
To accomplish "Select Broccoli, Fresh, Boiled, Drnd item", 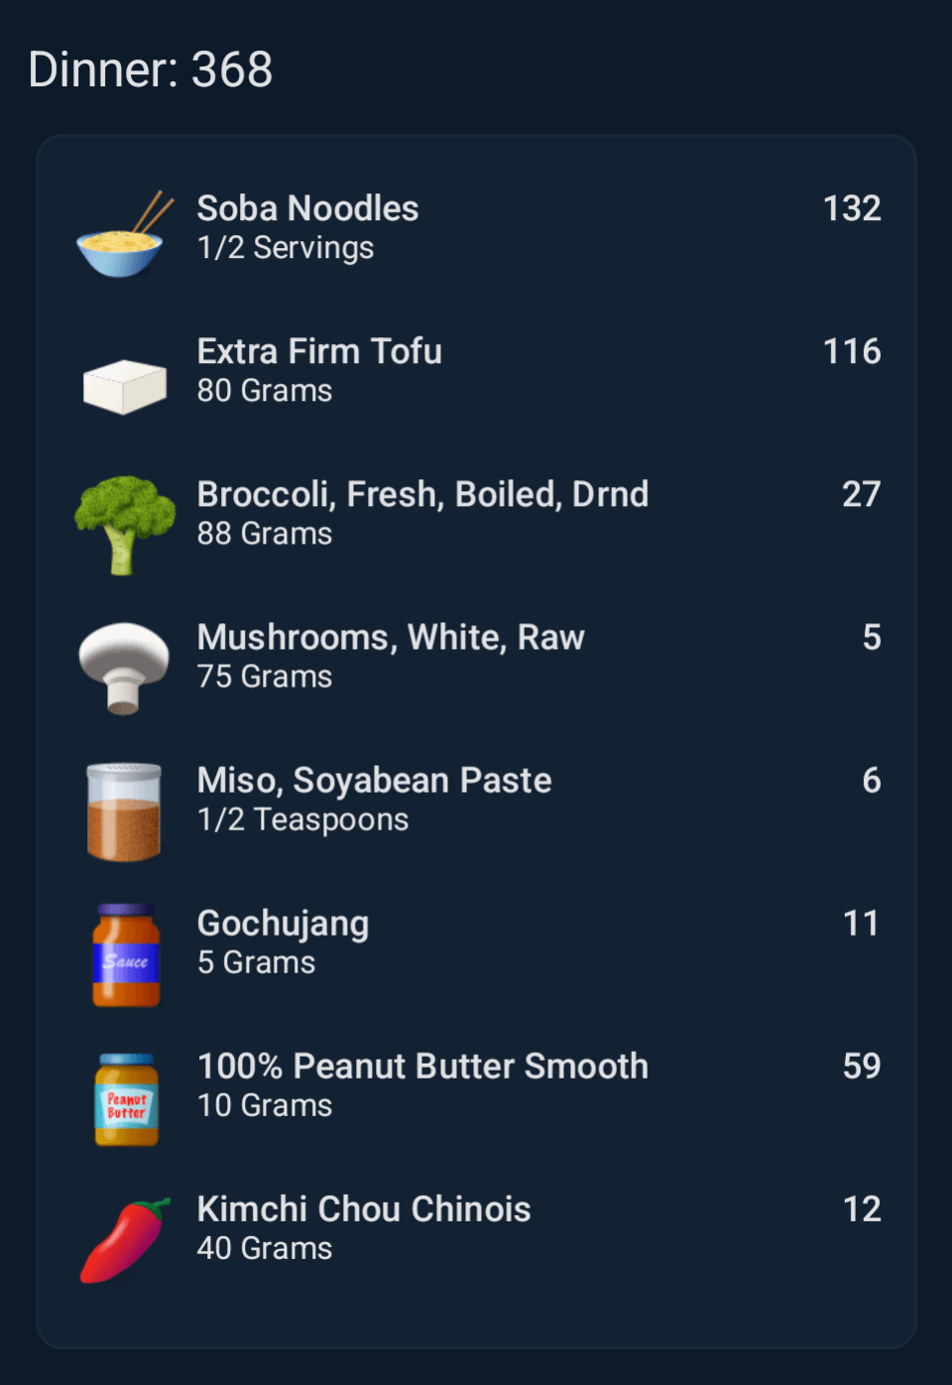I will pos(422,494).
